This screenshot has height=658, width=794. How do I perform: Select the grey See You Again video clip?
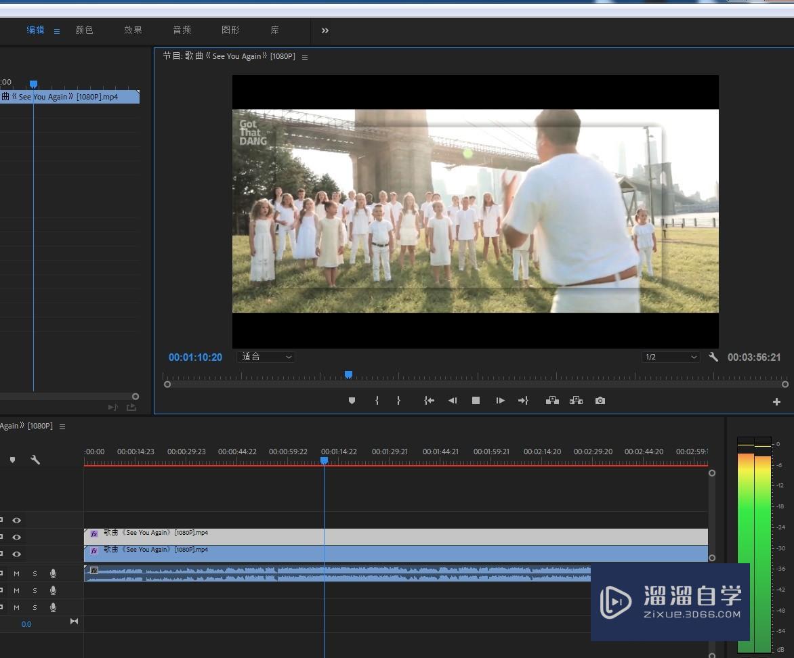[396, 537]
